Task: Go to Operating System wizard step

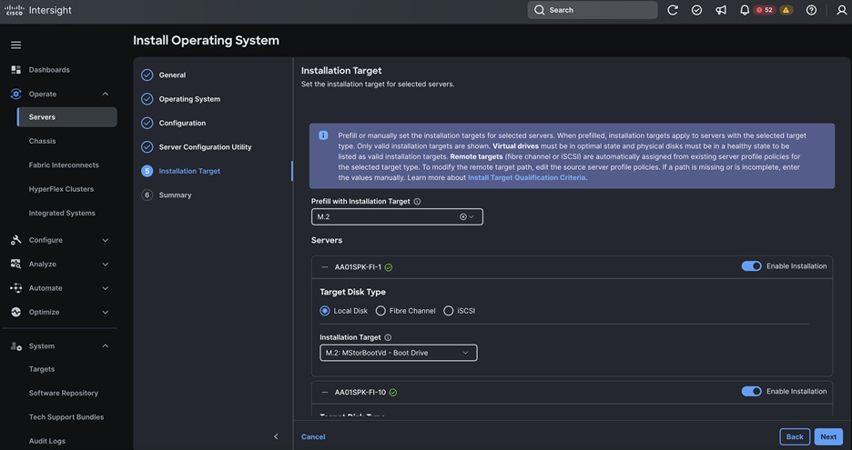Action: 189,99
